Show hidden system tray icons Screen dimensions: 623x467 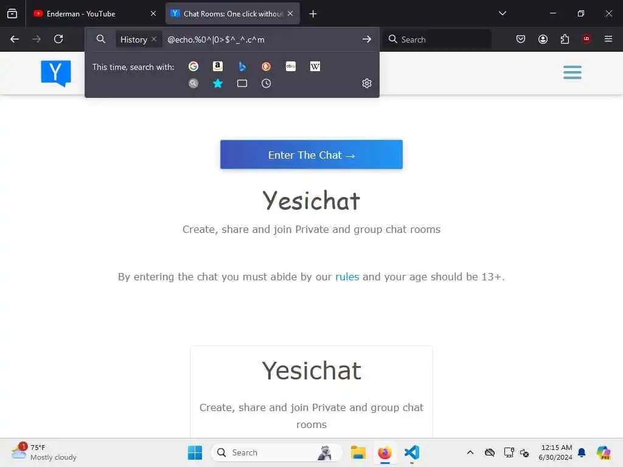(x=470, y=452)
